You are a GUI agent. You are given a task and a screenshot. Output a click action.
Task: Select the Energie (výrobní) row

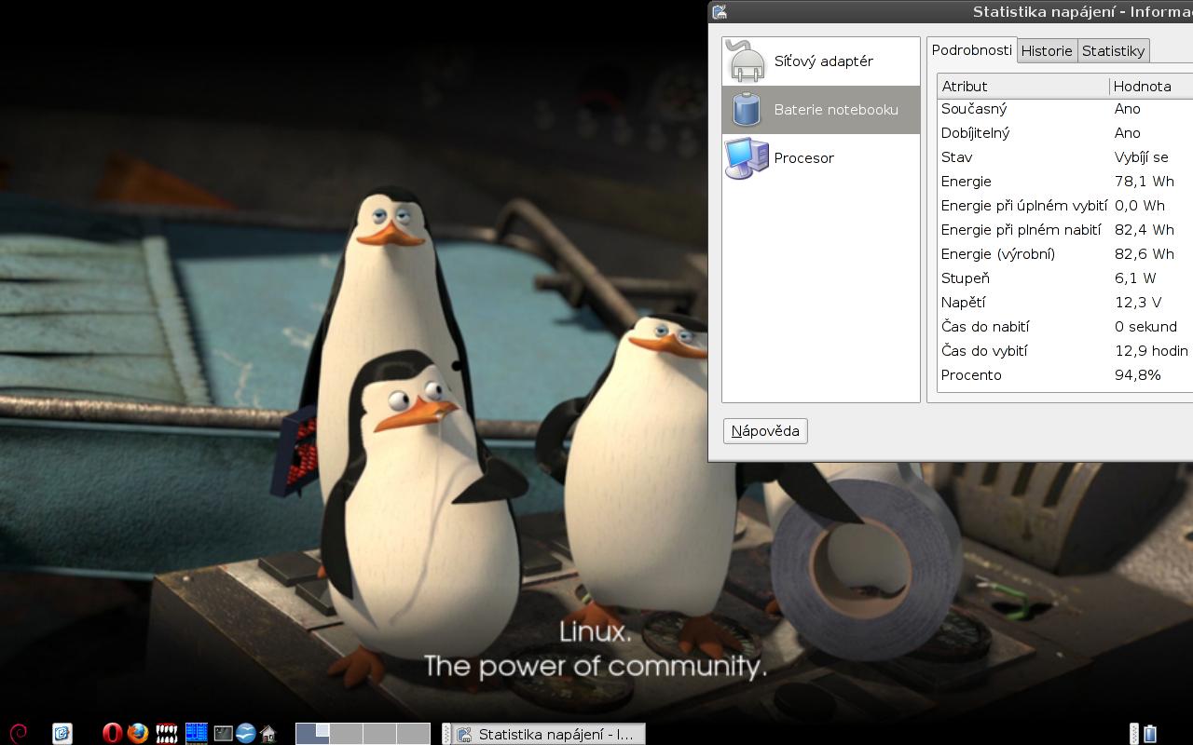click(x=1065, y=254)
